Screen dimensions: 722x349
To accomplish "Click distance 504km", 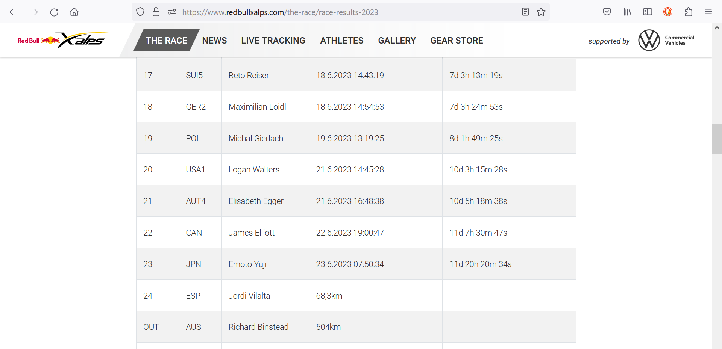I will [328, 327].
